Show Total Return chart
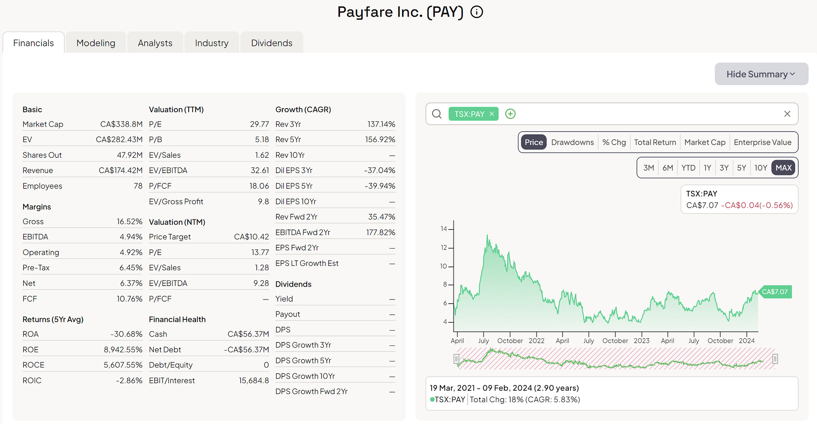This screenshot has width=817, height=424. [655, 142]
